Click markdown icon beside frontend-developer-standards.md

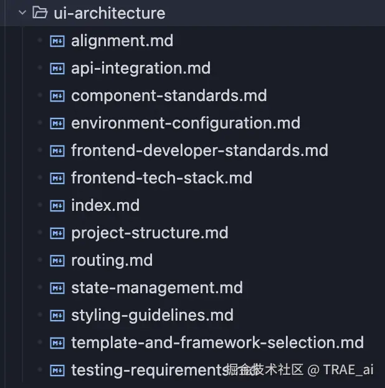[x=57, y=151]
